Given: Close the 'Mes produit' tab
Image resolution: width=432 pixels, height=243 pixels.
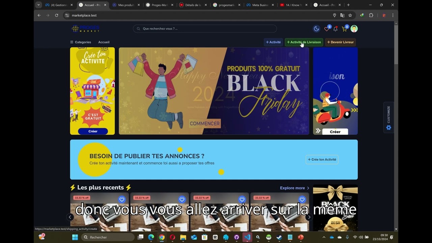Looking at the screenshot, I should click(x=139, y=5).
